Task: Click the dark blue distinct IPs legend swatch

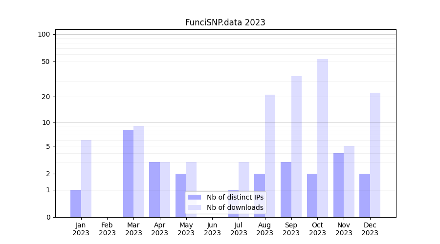Action: [194, 197]
